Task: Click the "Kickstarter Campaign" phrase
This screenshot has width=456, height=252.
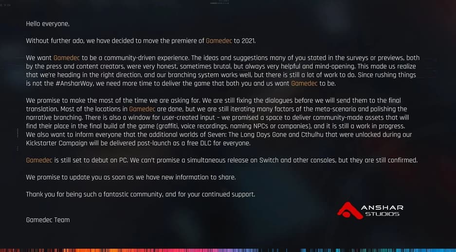Action: 56,143
